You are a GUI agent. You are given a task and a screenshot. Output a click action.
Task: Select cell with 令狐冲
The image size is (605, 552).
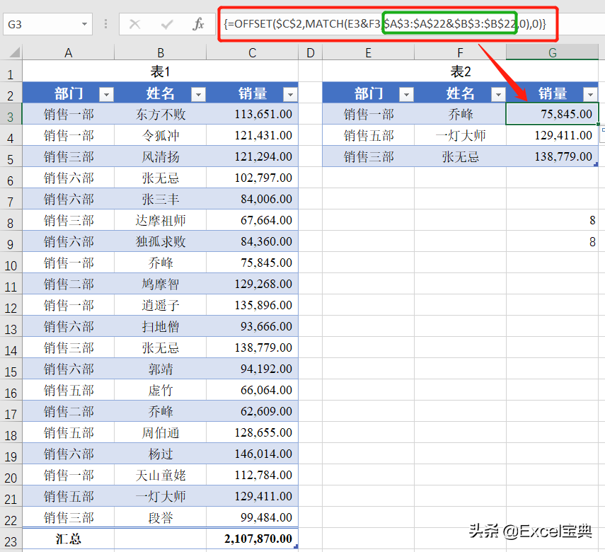[161, 135]
